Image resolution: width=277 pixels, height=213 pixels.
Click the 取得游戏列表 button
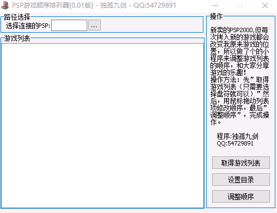tap(241, 163)
